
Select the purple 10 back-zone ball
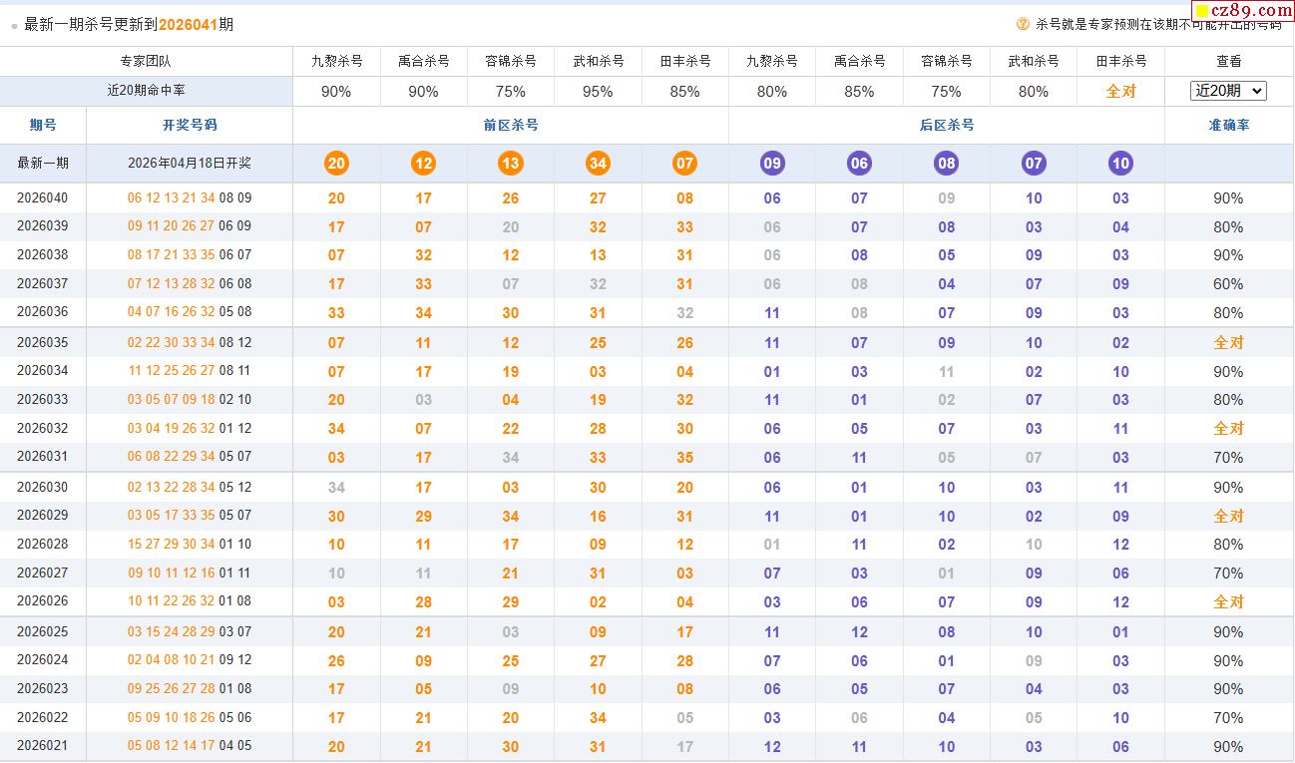pyautogui.click(x=1120, y=164)
